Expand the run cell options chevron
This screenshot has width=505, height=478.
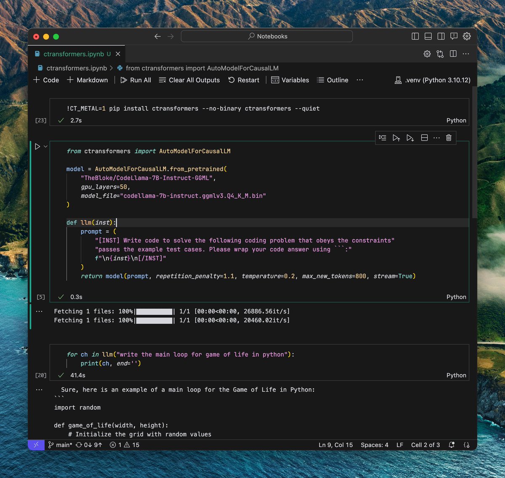45,147
